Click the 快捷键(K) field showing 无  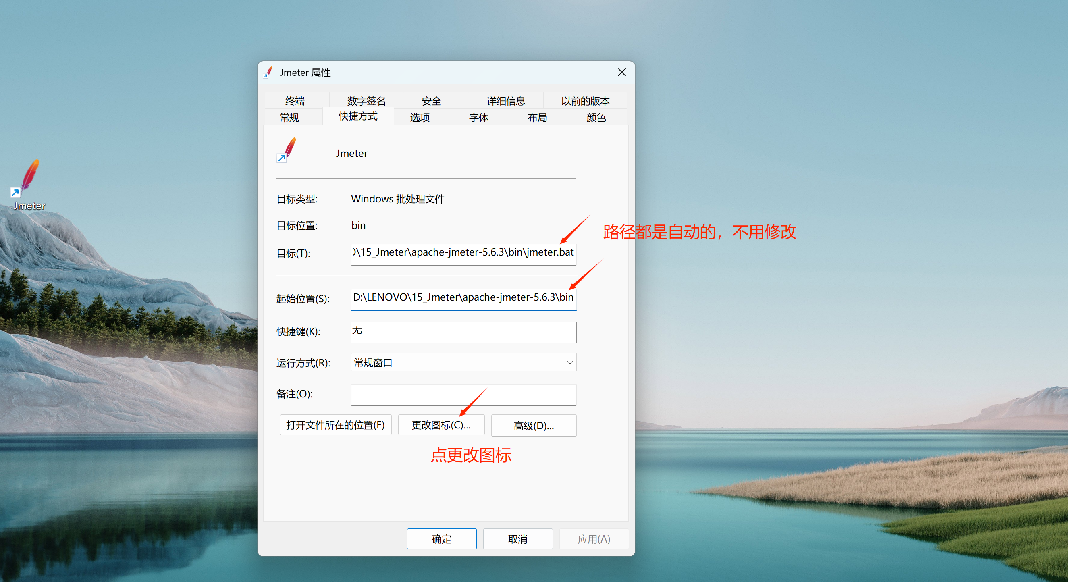point(463,332)
